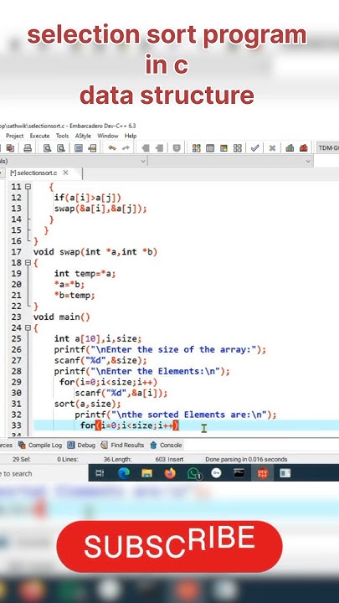
Task: Click the red SUBSCRIBE button
Action: (x=169, y=546)
